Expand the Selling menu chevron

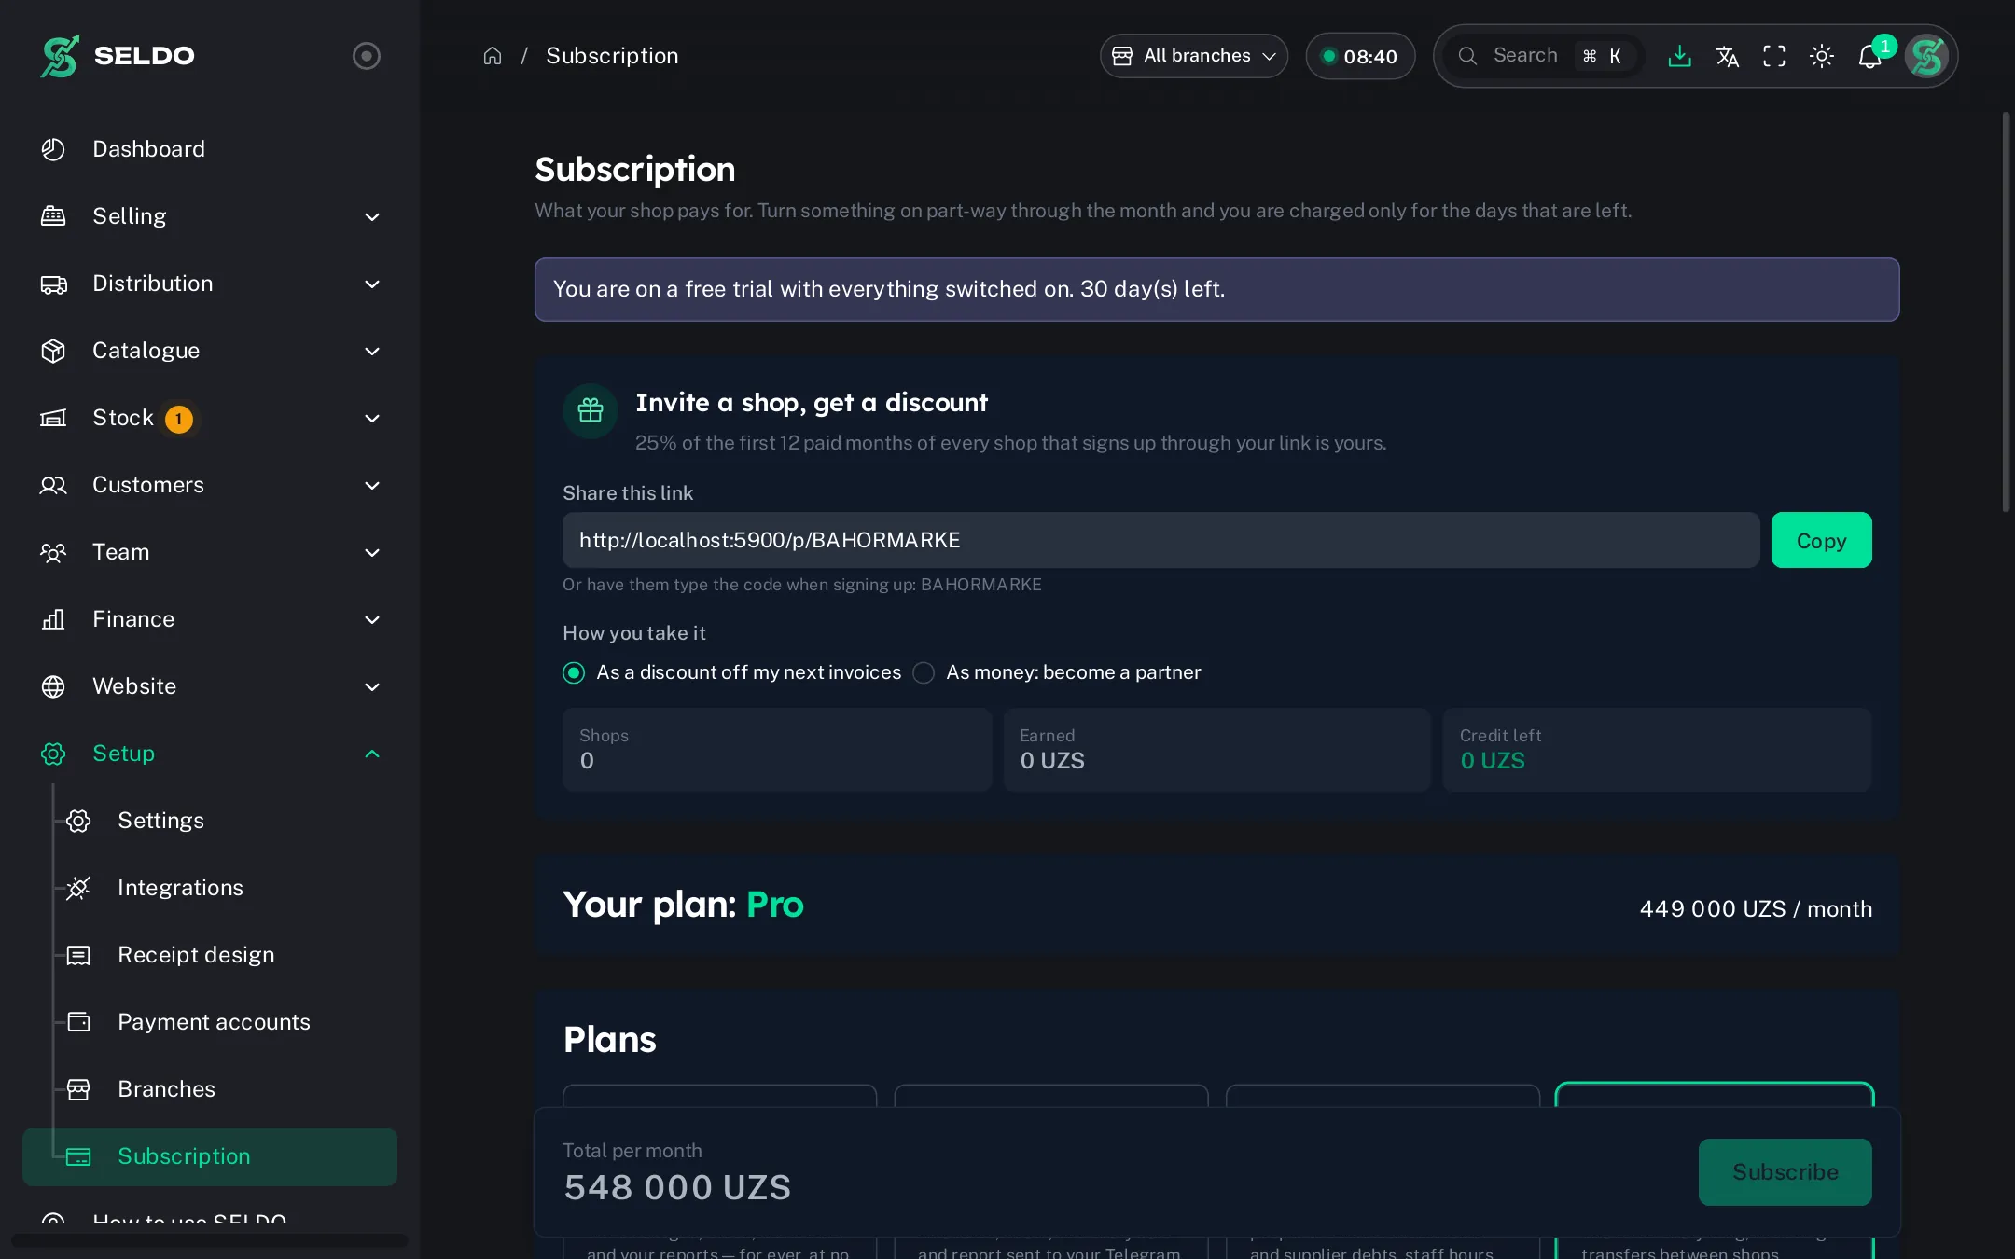[x=372, y=216]
